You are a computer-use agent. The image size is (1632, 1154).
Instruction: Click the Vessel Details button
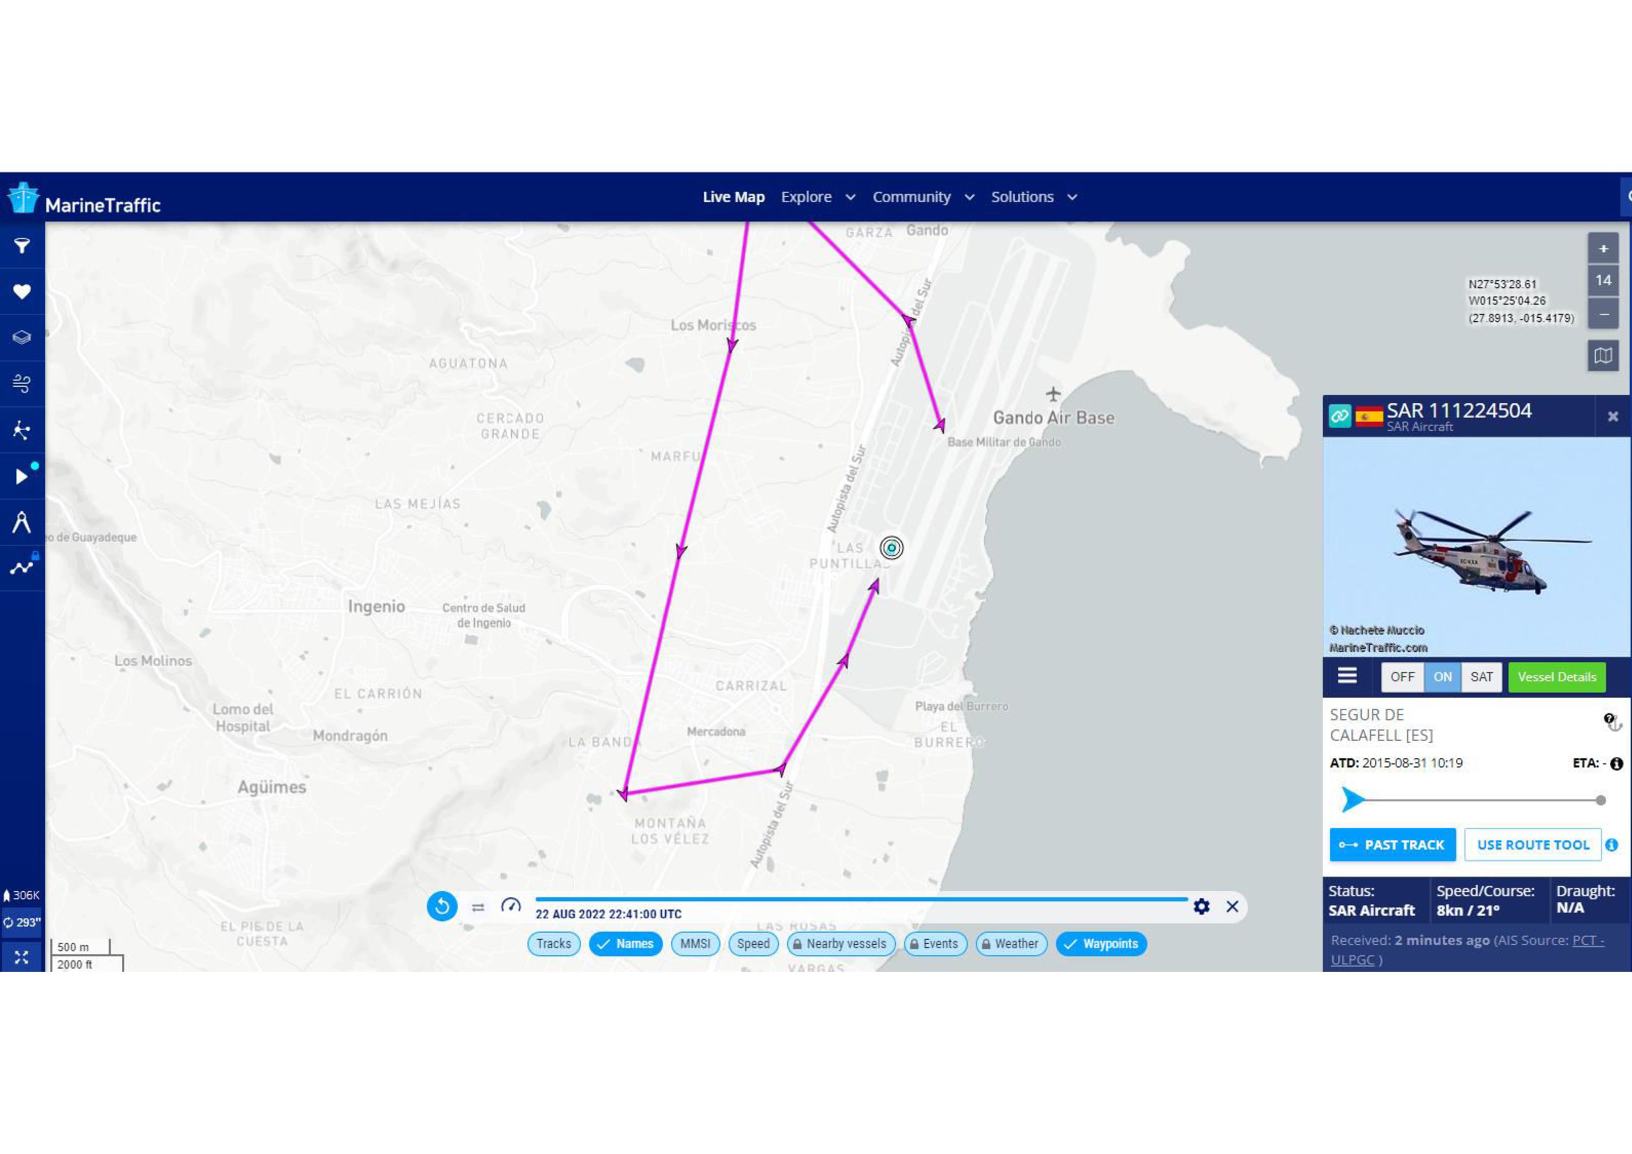pos(1557,676)
